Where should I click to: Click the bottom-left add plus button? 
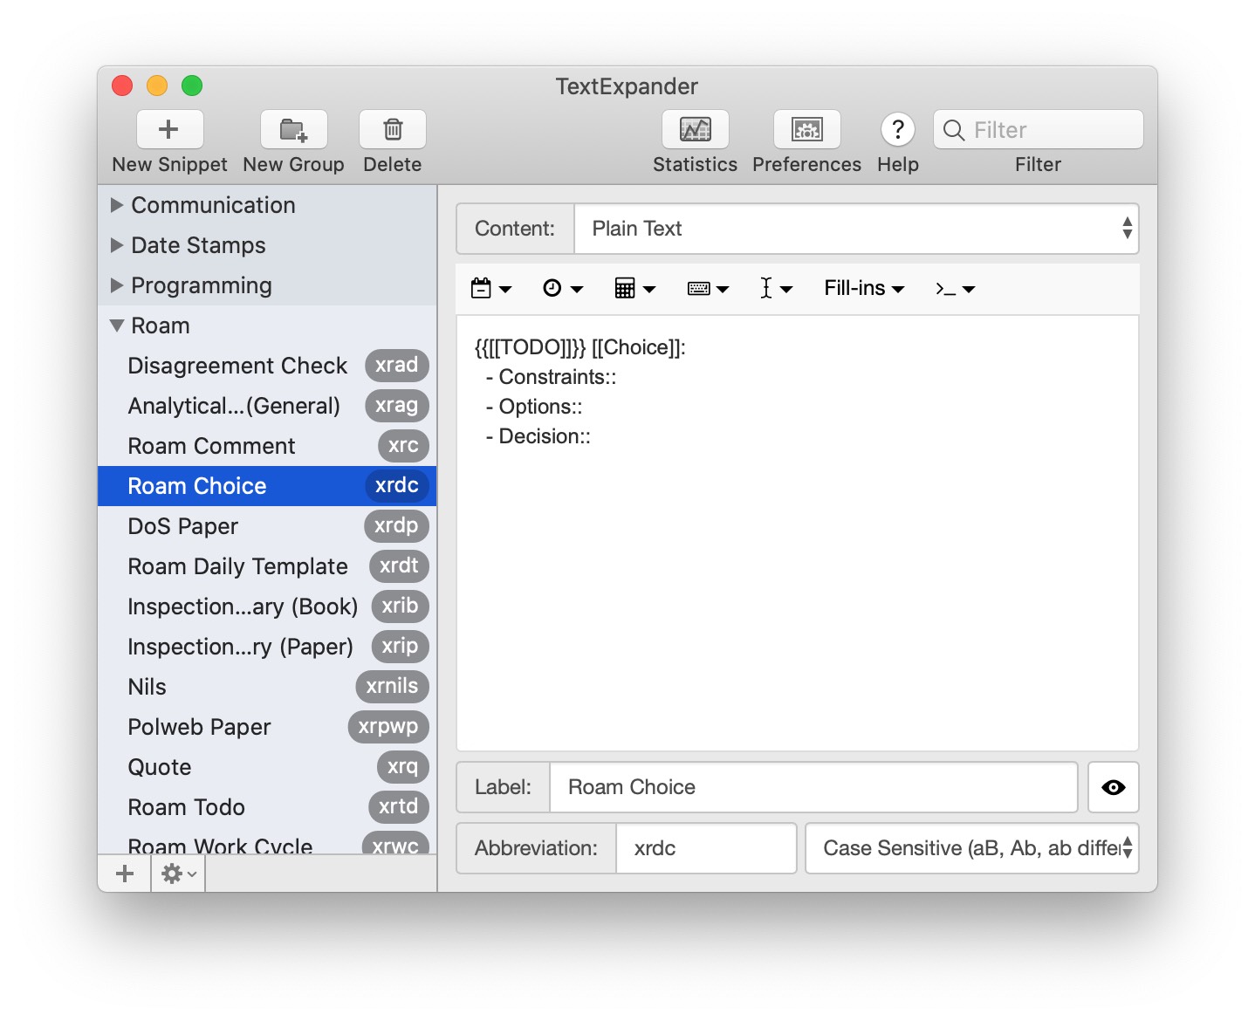(125, 874)
